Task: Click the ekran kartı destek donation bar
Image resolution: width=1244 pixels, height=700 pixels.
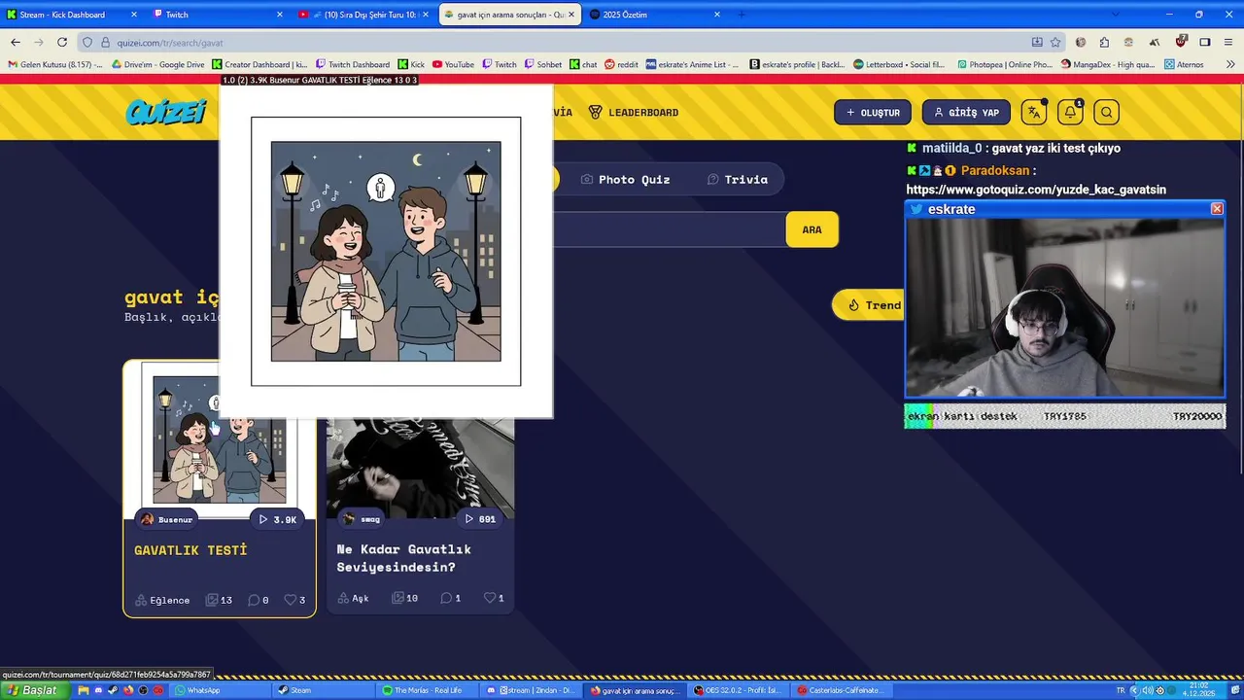Action: coord(1064,416)
